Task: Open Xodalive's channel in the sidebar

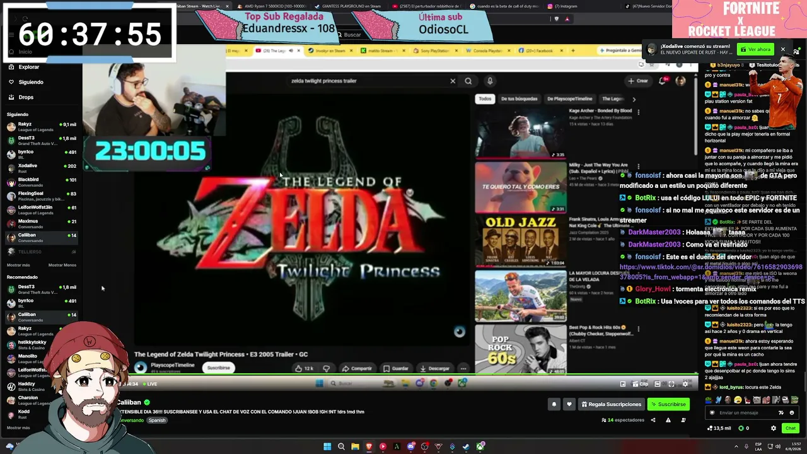Action: (x=41, y=168)
